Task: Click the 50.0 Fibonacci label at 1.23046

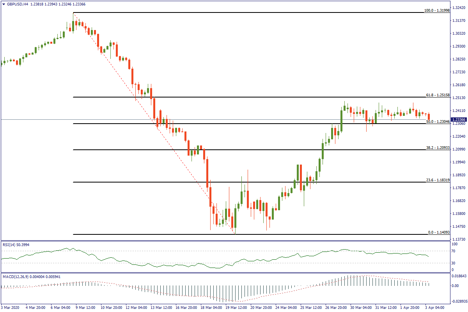Action: [x=438, y=122]
